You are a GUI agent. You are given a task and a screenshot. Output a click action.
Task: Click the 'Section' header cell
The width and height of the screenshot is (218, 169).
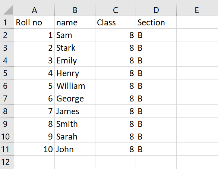tap(156, 22)
